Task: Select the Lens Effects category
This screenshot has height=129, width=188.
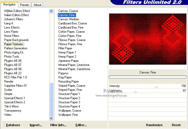Action: point(12,28)
